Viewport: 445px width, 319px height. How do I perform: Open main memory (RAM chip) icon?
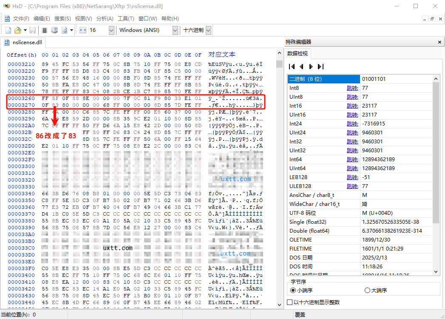tap(45, 30)
